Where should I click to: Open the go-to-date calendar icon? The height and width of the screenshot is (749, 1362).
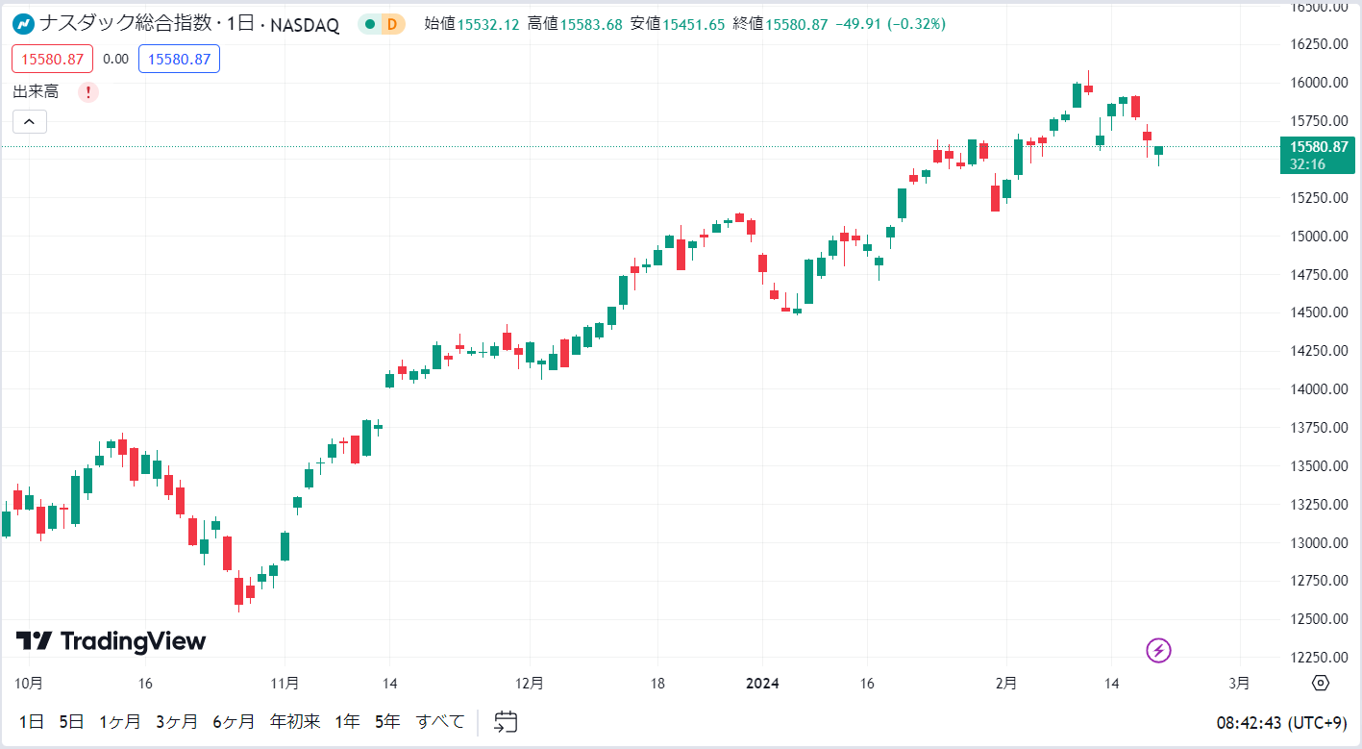pos(507,721)
